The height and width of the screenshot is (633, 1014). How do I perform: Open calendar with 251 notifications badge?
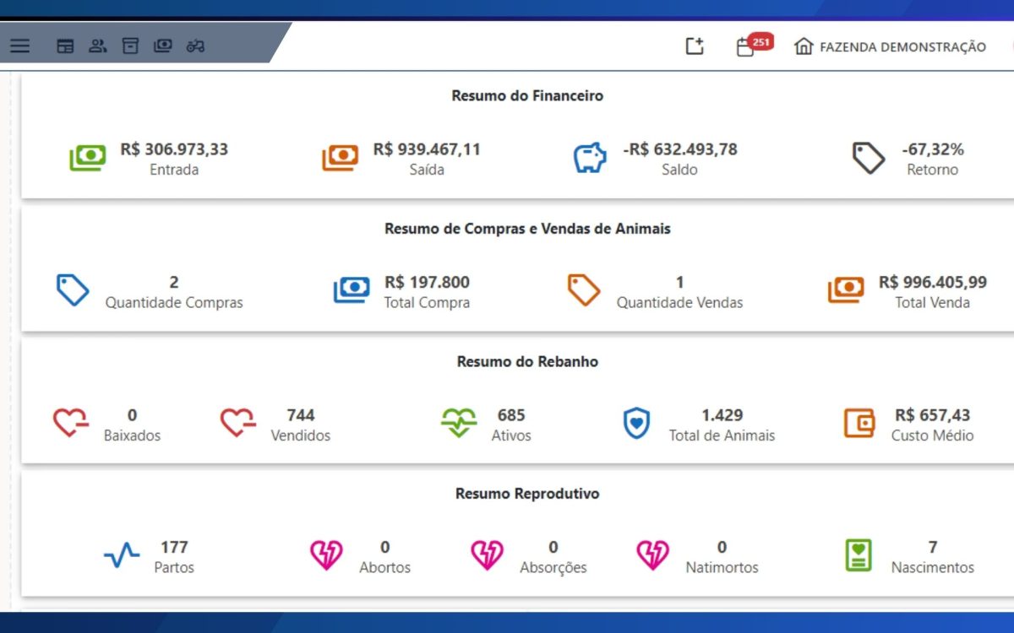coord(746,47)
